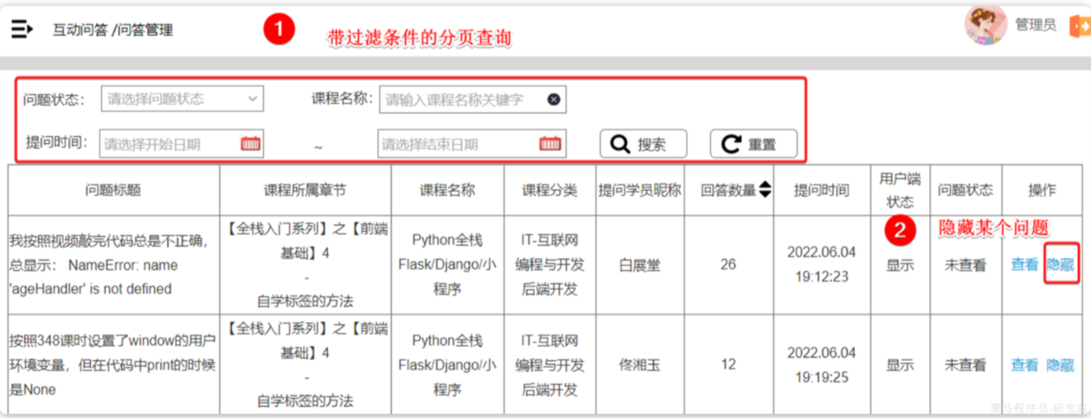The image size is (1091, 418).
Task: View the question asked by 白展堂
Action: (1025, 264)
